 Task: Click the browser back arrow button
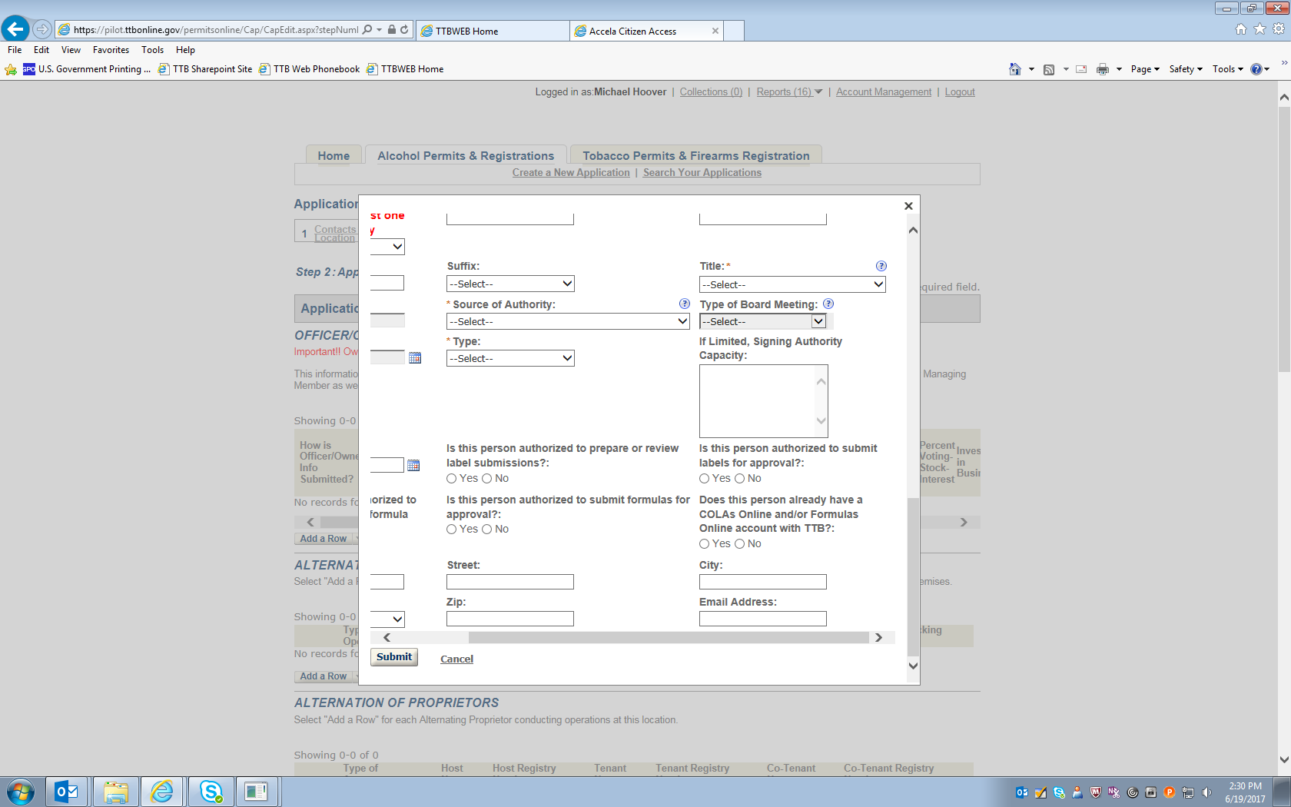[x=15, y=29]
